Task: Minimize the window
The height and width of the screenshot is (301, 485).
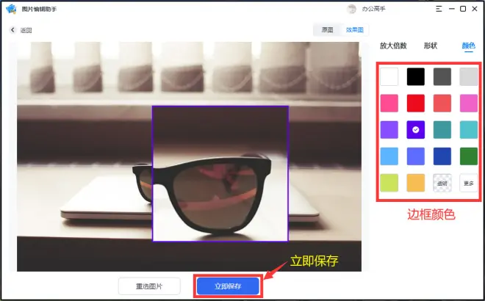Action: 452,9
